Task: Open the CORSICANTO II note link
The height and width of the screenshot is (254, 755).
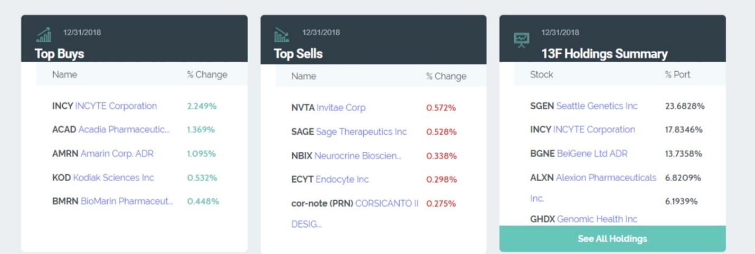Action: [386, 203]
